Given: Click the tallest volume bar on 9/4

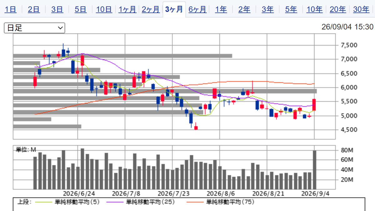Looking at the screenshot, I should click(x=314, y=170).
